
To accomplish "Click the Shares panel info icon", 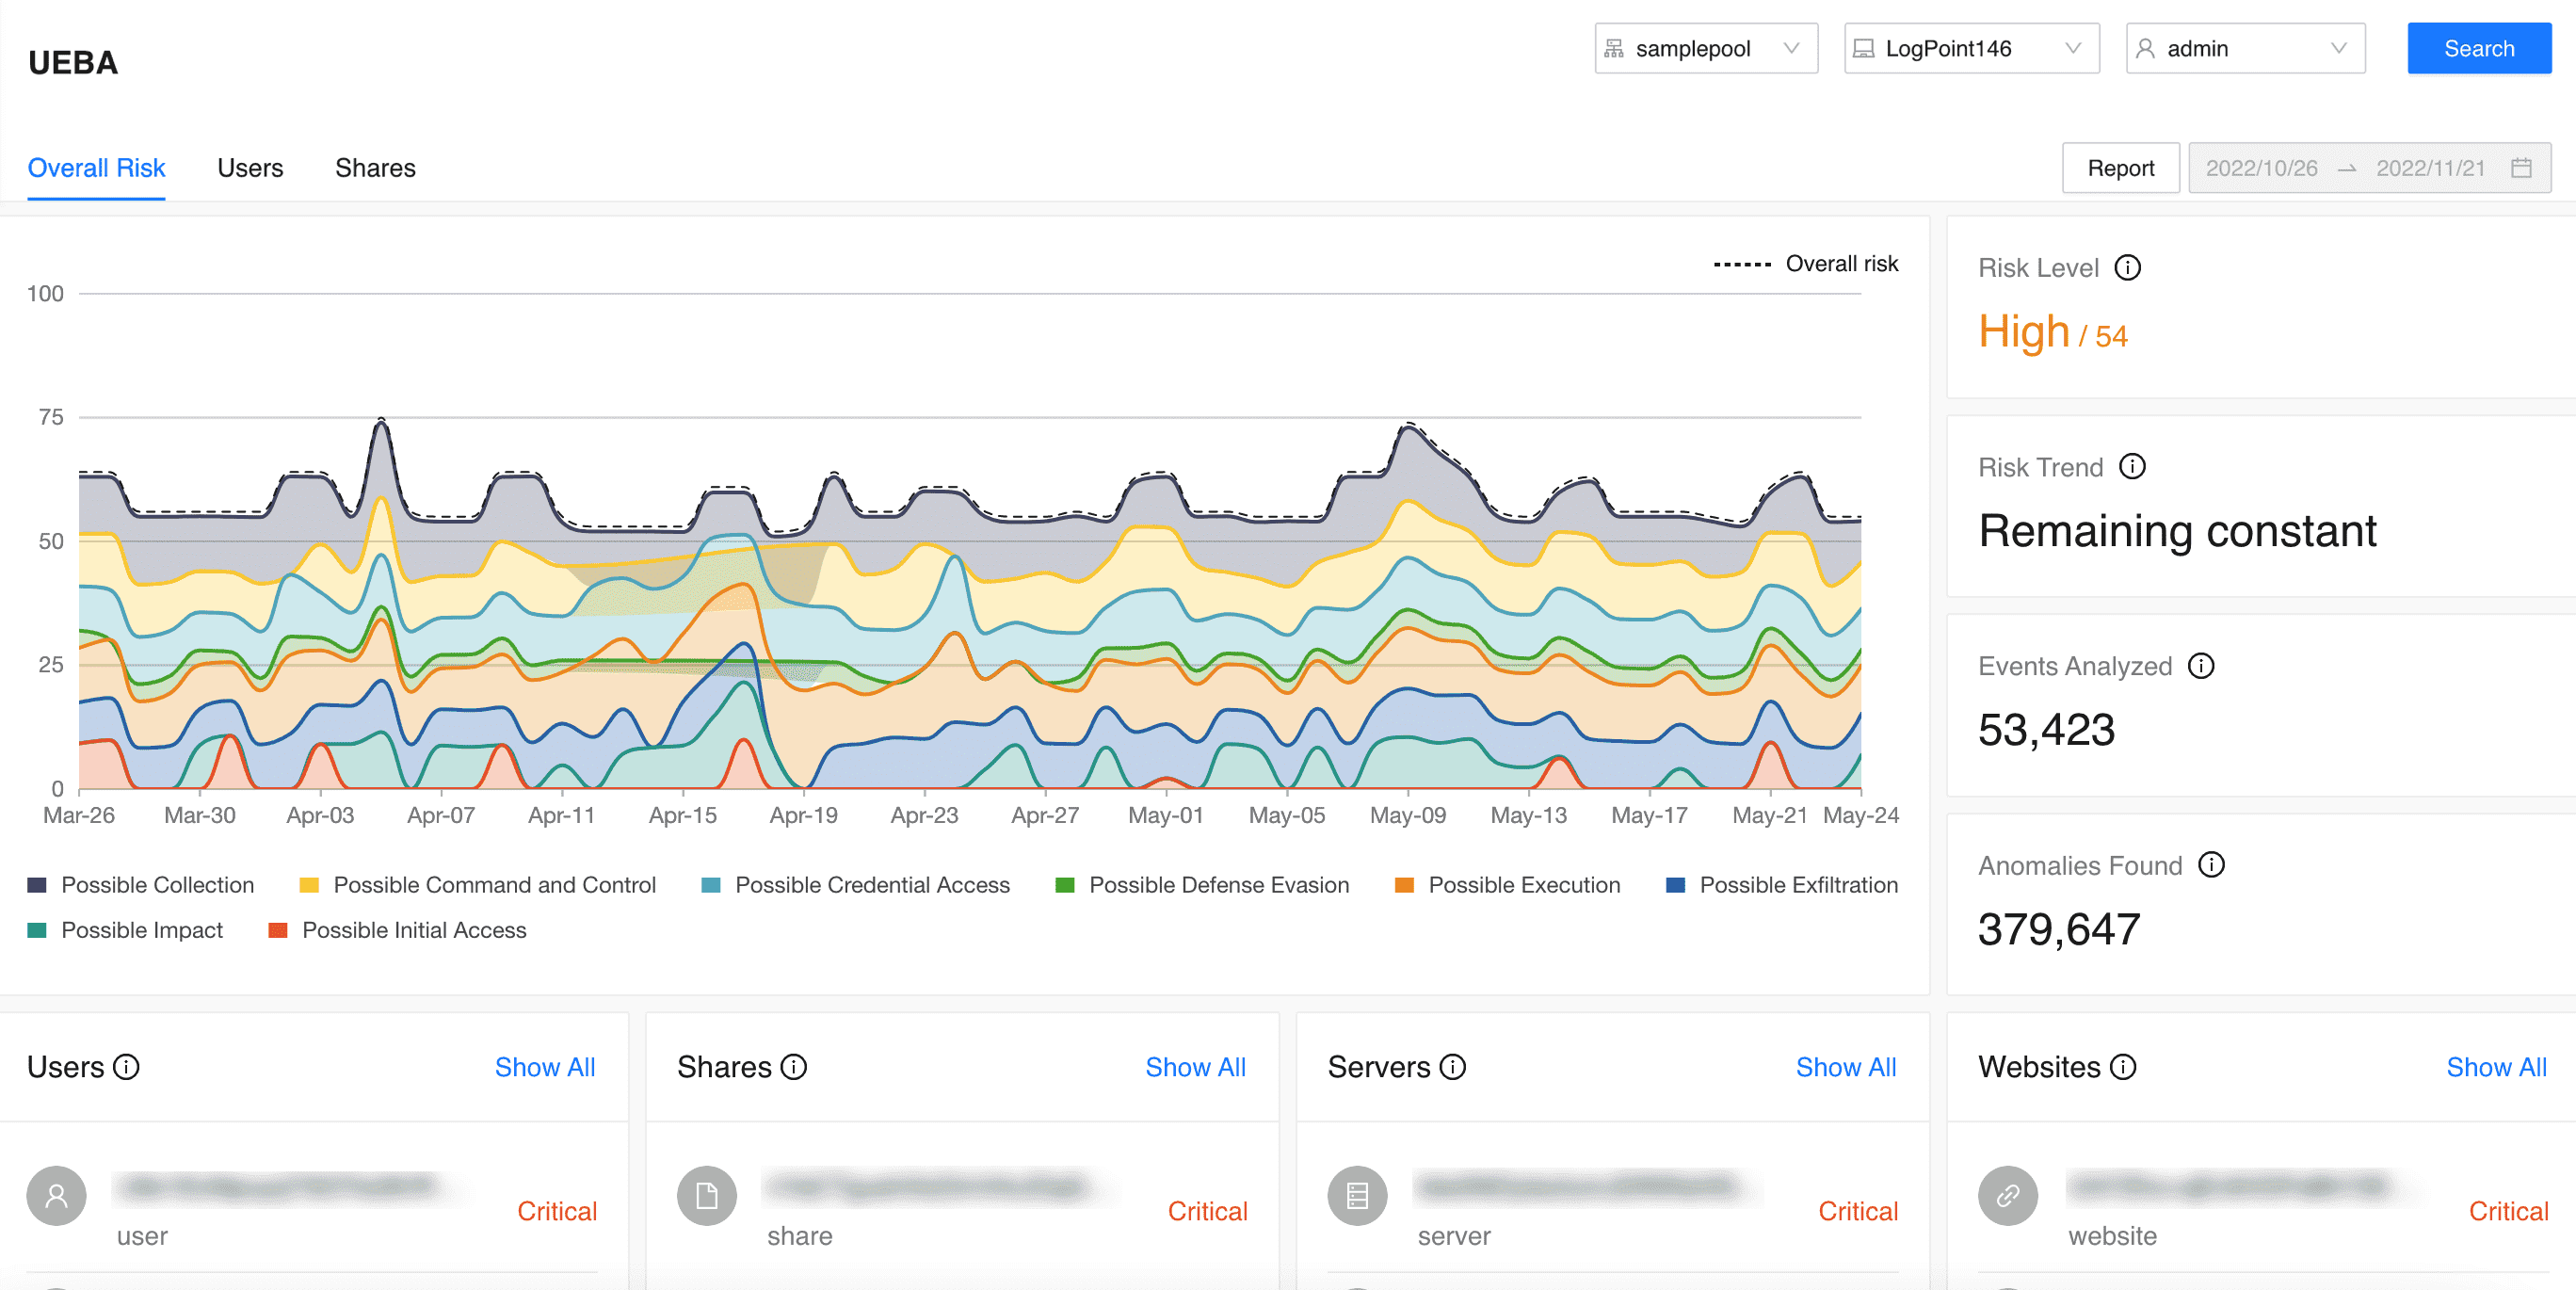I will click(793, 1067).
